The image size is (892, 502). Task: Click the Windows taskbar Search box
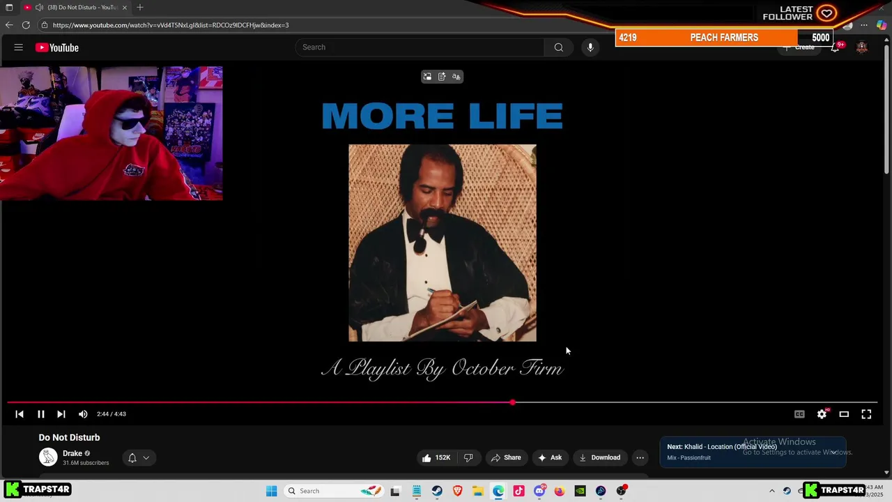(335, 491)
